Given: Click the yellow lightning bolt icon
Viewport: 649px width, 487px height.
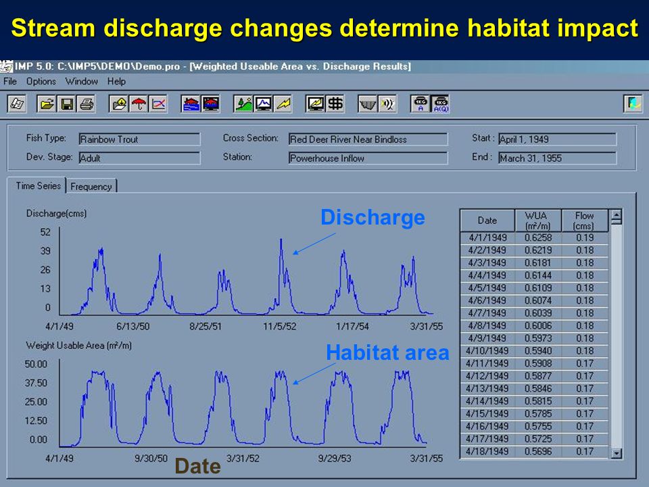Looking at the screenshot, I should pos(283,103).
